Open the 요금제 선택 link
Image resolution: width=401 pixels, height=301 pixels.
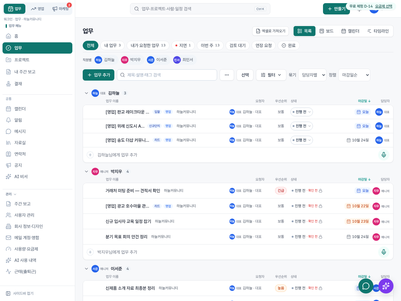point(384,6)
